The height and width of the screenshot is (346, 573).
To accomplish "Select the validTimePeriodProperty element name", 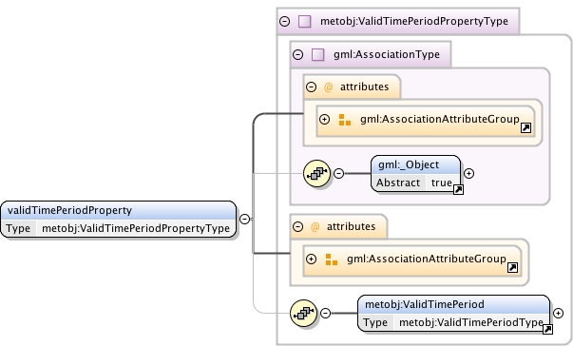I will [x=69, y=210].
